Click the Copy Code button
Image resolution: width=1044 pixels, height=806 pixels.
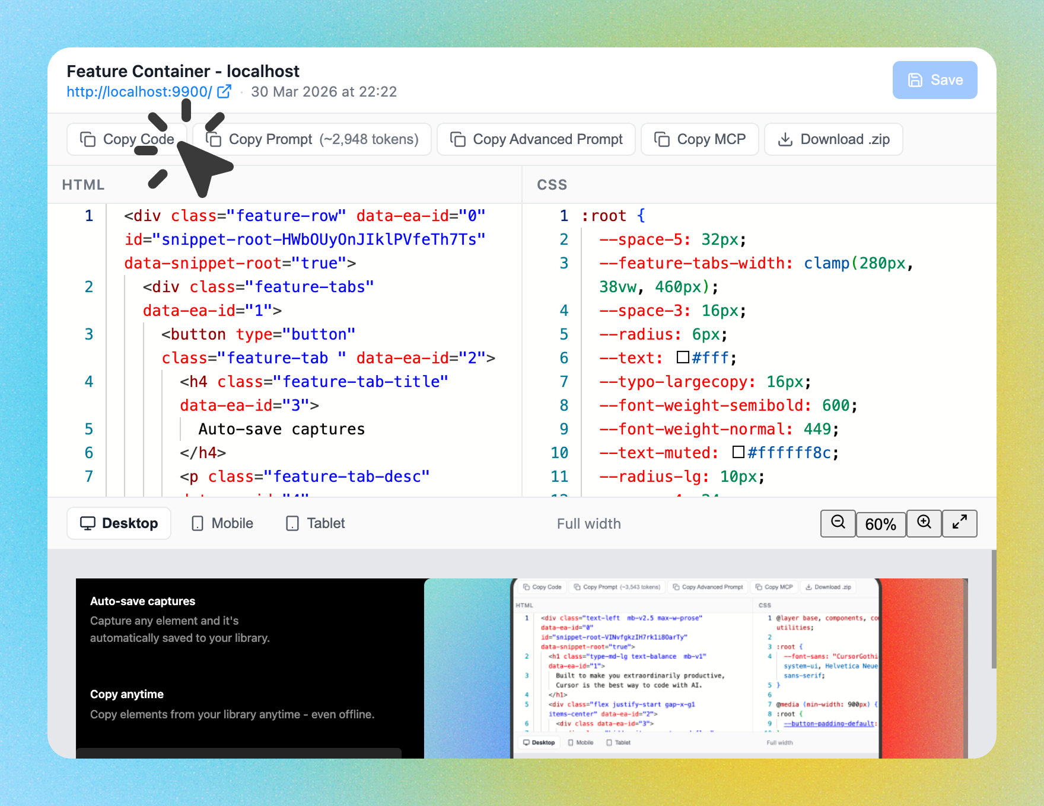coord(126,139)
